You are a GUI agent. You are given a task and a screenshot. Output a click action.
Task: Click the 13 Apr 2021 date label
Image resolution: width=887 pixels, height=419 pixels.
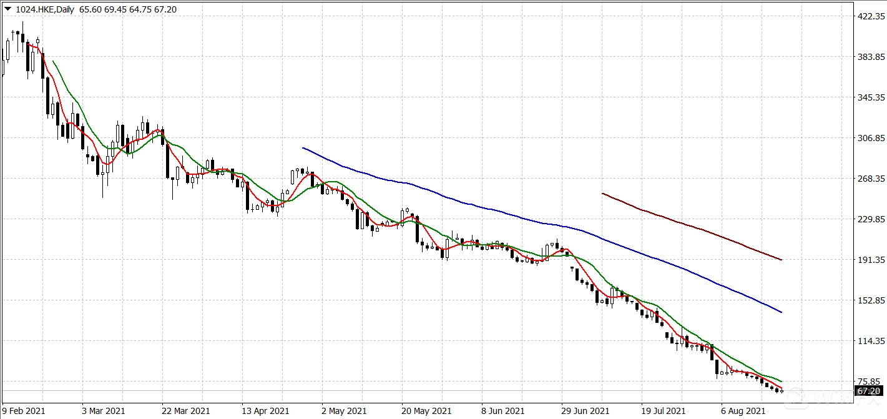[x=265, y=411]
